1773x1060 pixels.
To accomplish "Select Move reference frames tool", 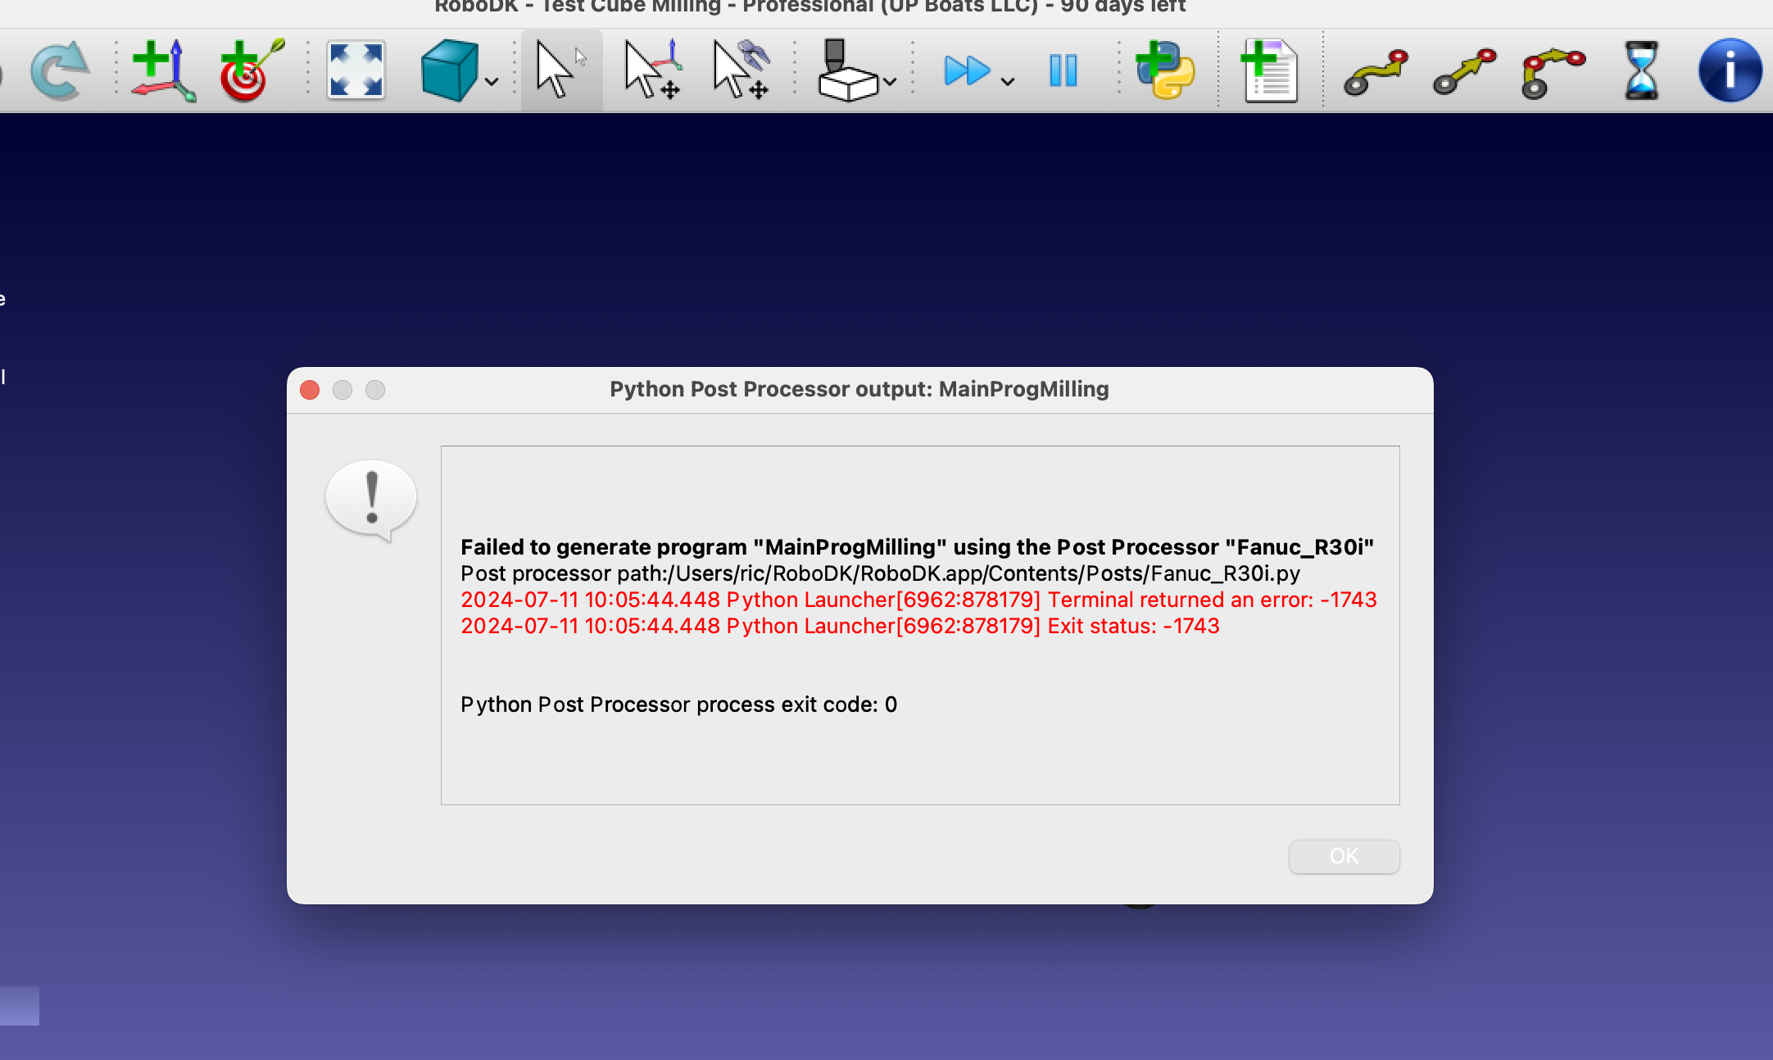I will (652, 70).
